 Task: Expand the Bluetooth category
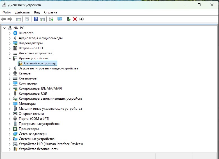(10, 33)
